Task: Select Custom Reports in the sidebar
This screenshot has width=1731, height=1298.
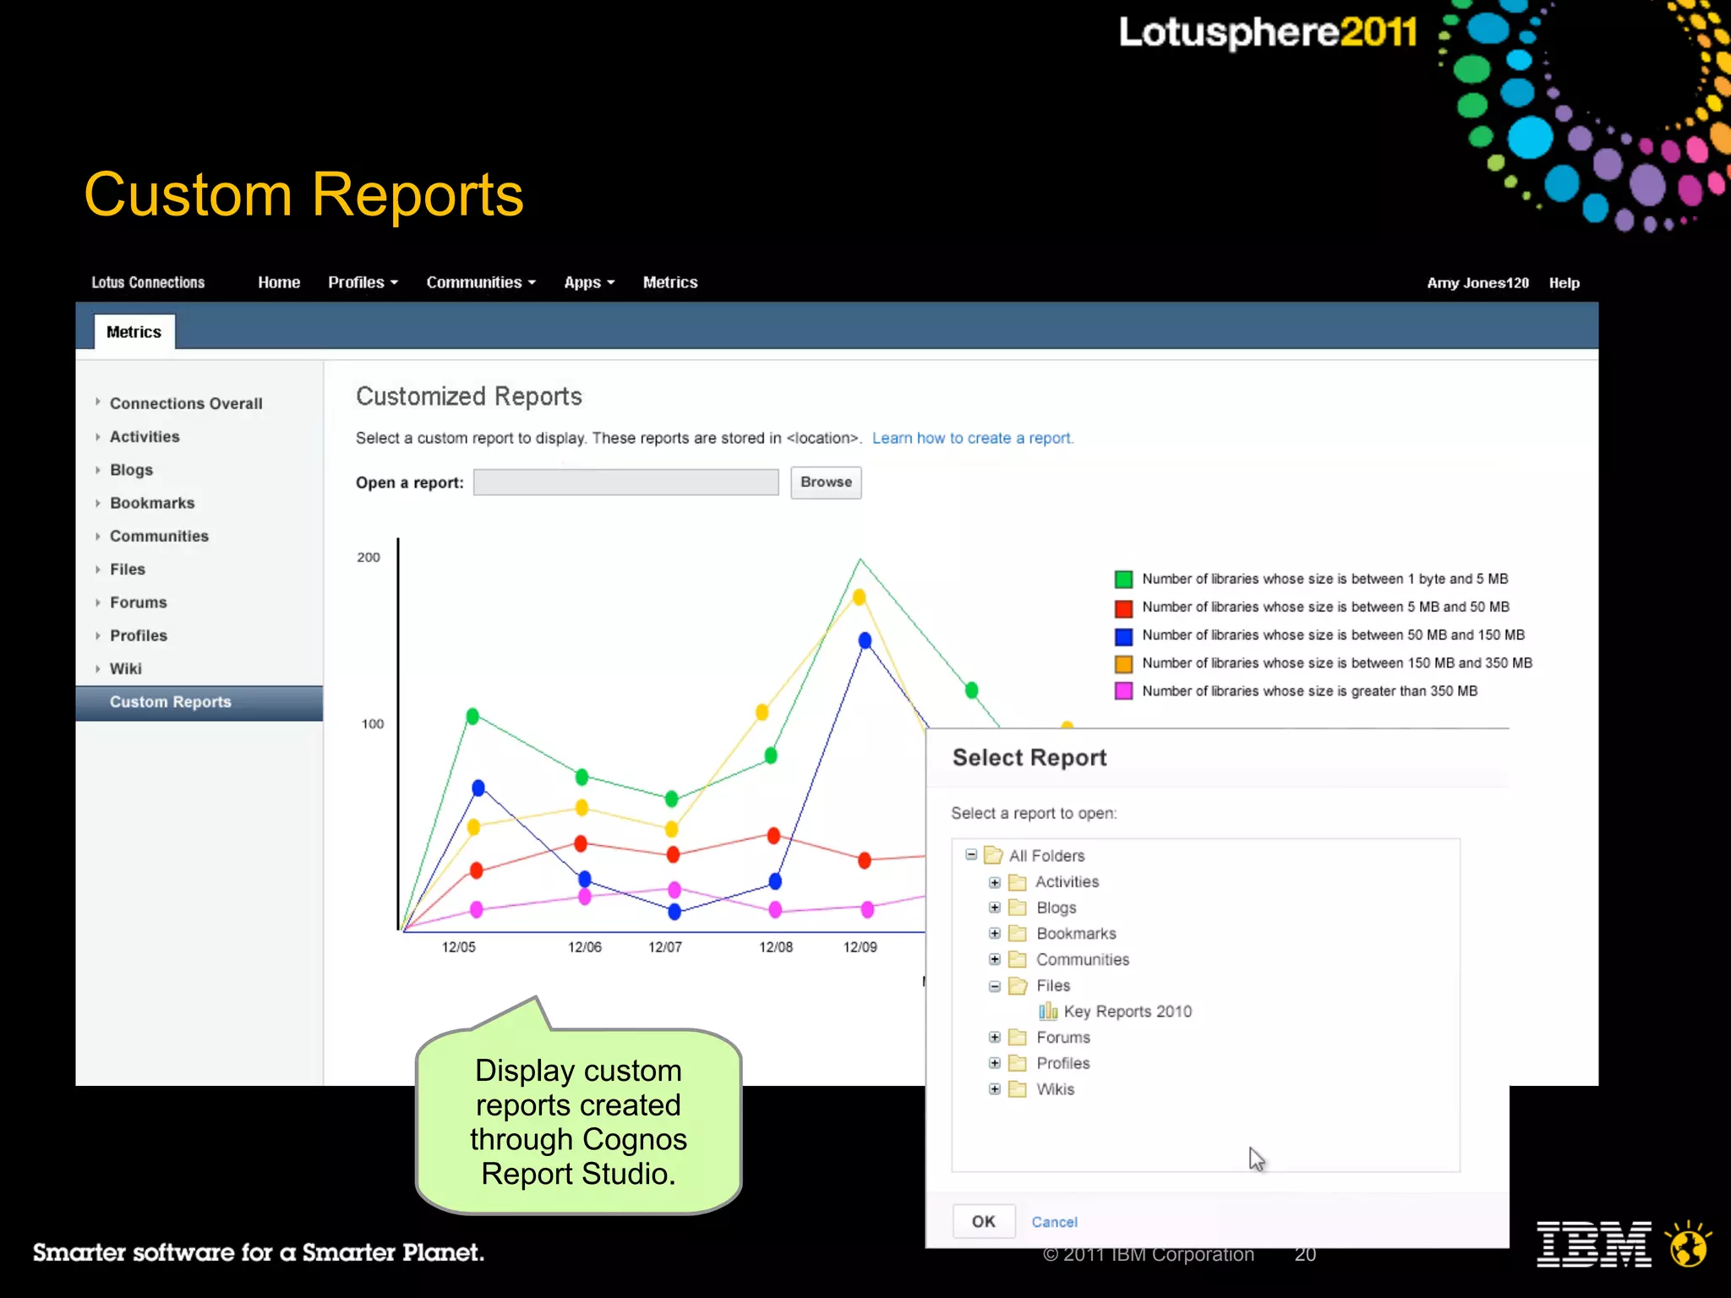Action: point(199,703)
